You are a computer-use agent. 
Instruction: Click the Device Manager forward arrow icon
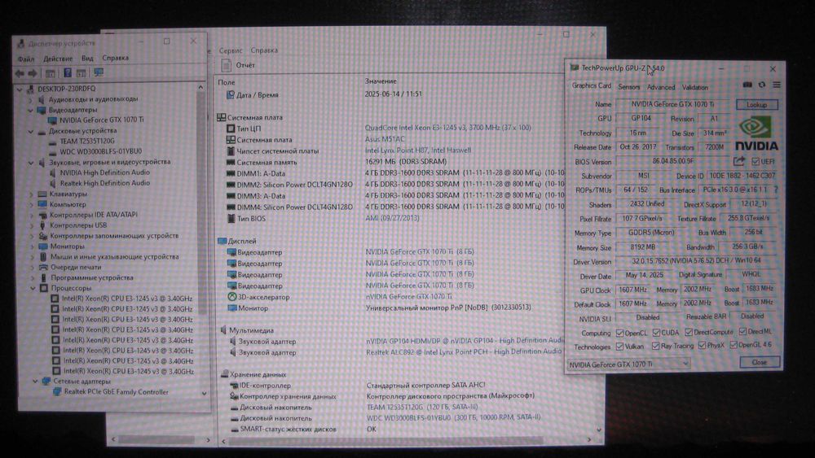[33, 73]
